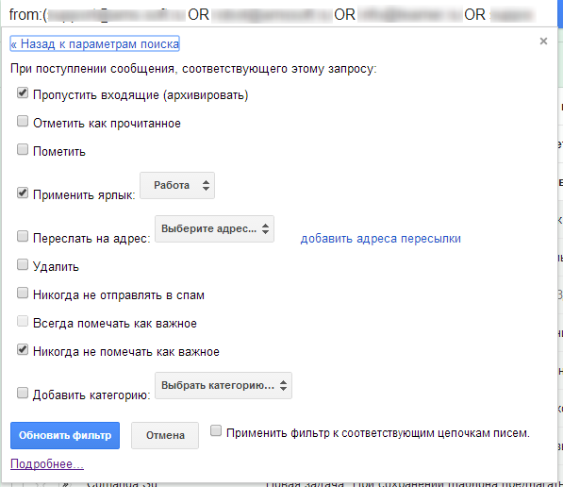Toggle 'Применить ярлык' checkbox
The image size is (563, 487).
pos(23,193)
